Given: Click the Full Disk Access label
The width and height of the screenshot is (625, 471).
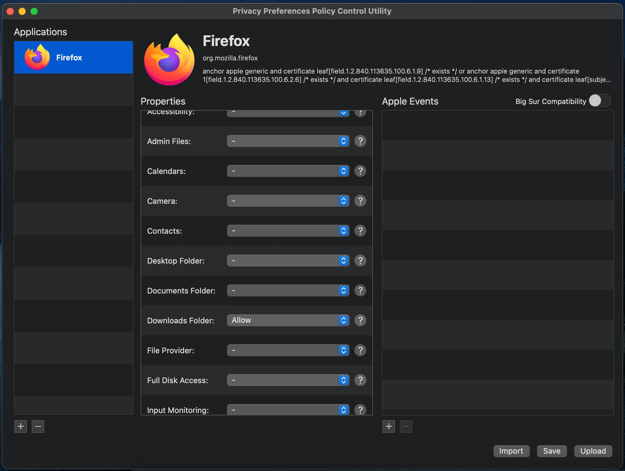Looking at the screenshot, I should click(x=177, y=380).
